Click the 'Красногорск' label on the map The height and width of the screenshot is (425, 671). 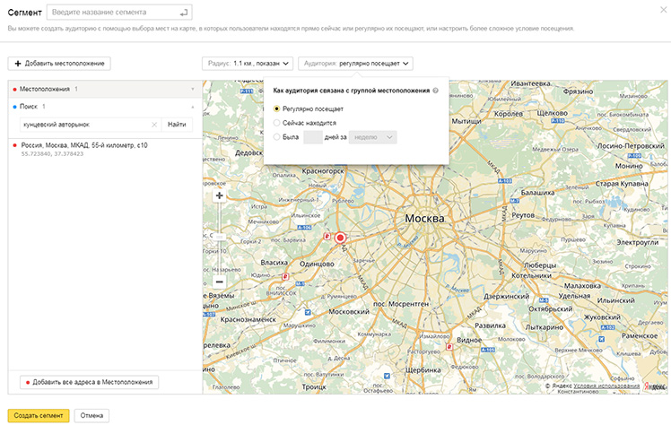323,171
